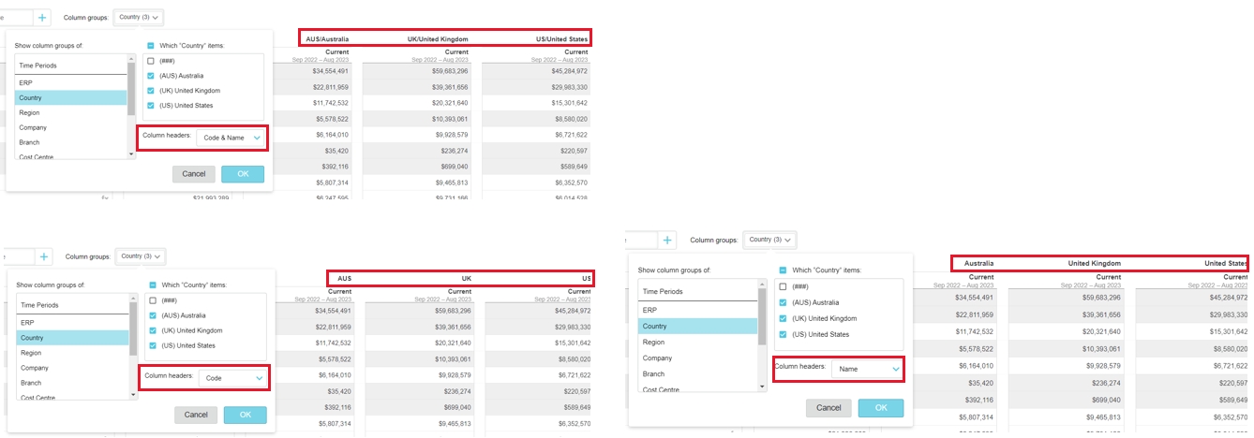This screenshot has height=438, width=1254.
Task: Check the (###) item in the Code-only dialog
Action: pos(153,300)
